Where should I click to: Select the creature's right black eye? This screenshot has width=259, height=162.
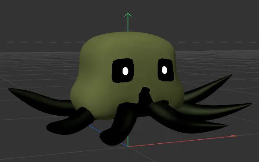click(x=166, y=70)
